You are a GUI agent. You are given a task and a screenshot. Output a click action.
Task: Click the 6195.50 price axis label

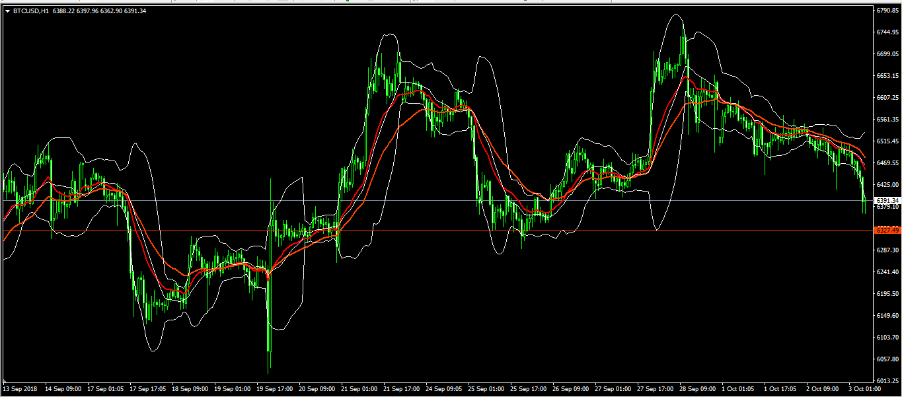[x=887, y=294]
